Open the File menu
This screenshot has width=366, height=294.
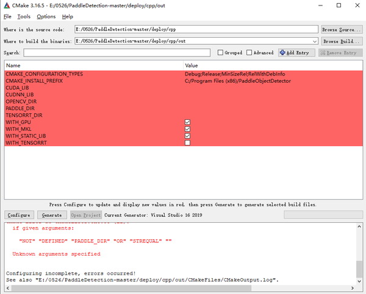(7, 16)
